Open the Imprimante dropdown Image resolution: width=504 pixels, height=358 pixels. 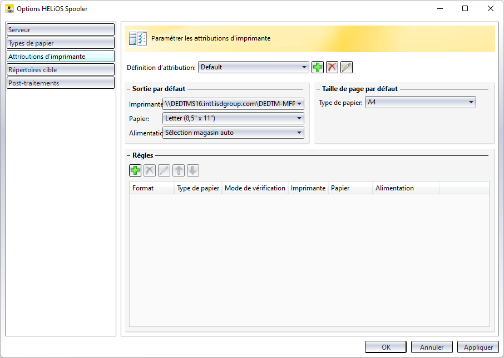tap(233, 104)
